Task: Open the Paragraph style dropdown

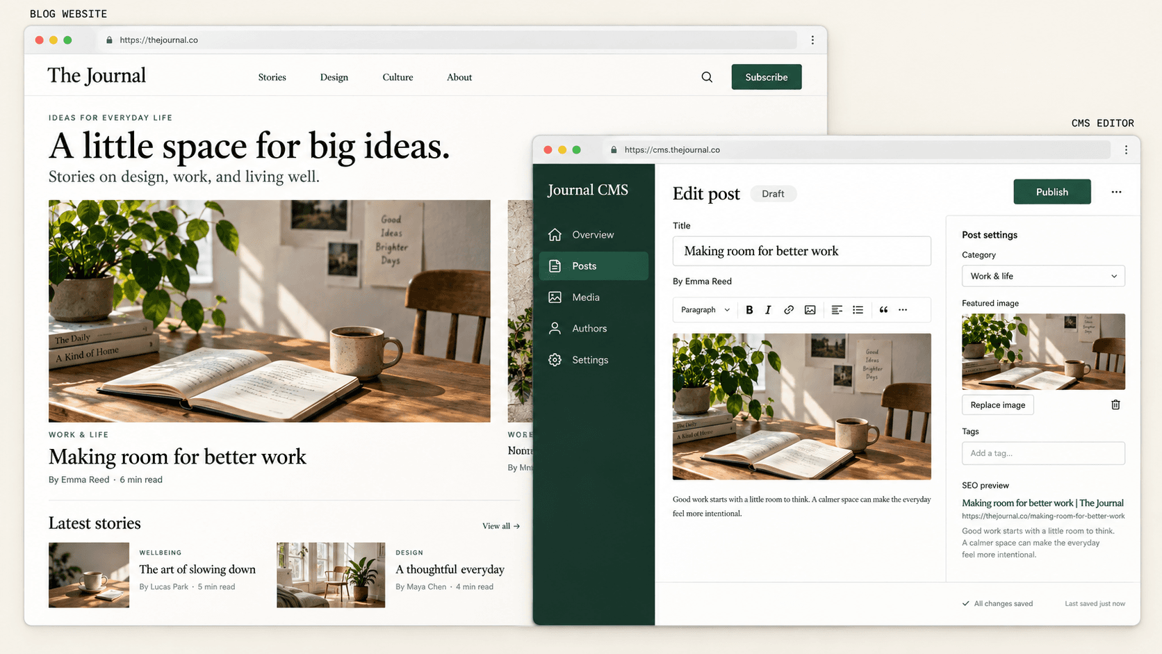Action: tap(705, 310)
